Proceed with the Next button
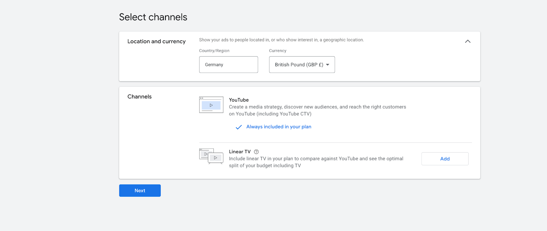 (140, 191)
